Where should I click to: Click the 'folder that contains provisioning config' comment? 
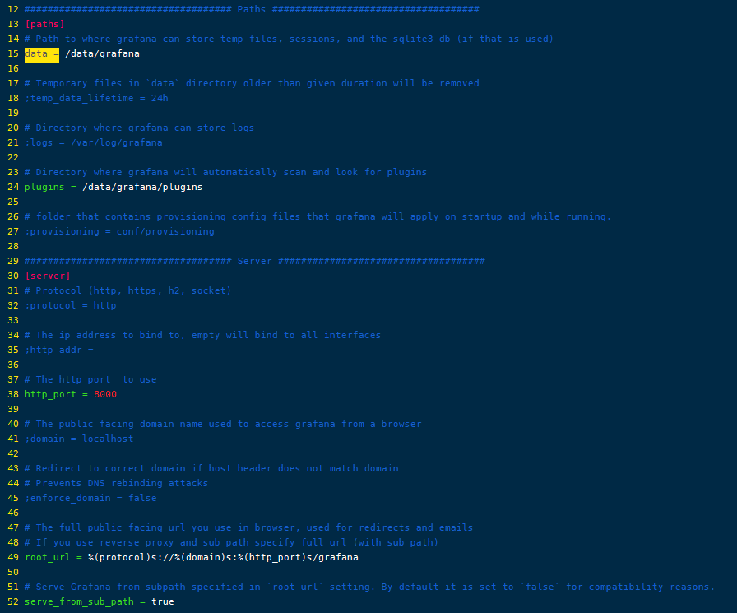(318, 216)
